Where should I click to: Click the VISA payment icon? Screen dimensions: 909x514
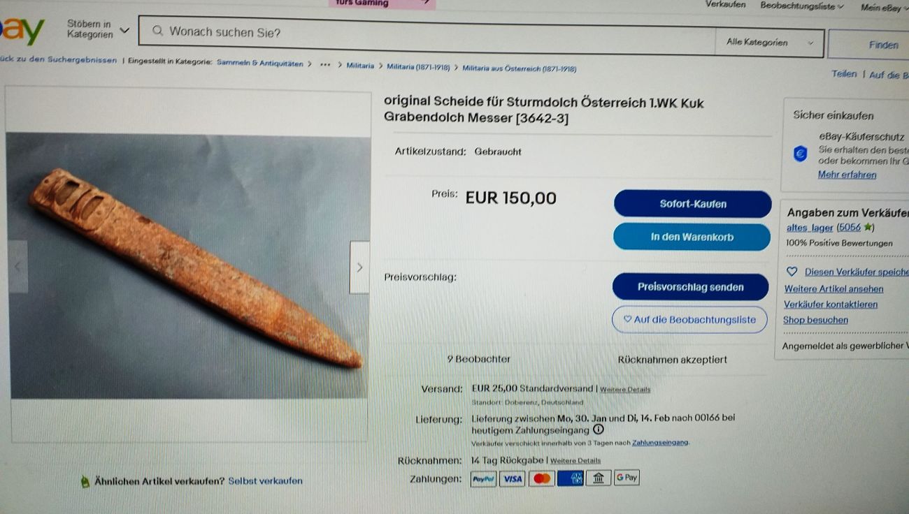[513, 478]
